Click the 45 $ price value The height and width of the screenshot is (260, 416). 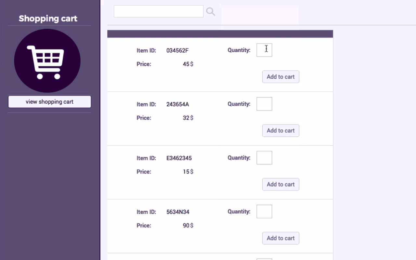tap(188, 64)
